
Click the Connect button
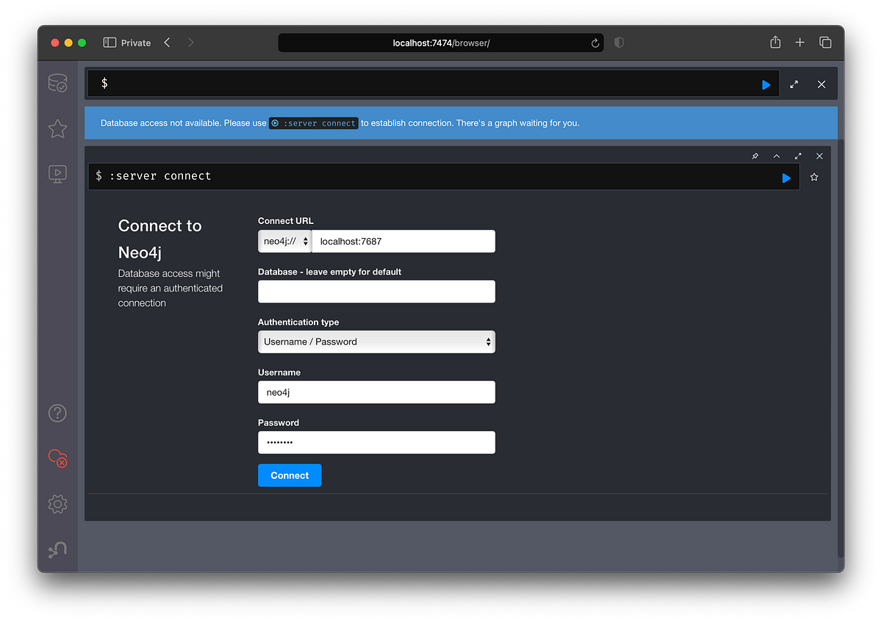click(x=290, y=475)
